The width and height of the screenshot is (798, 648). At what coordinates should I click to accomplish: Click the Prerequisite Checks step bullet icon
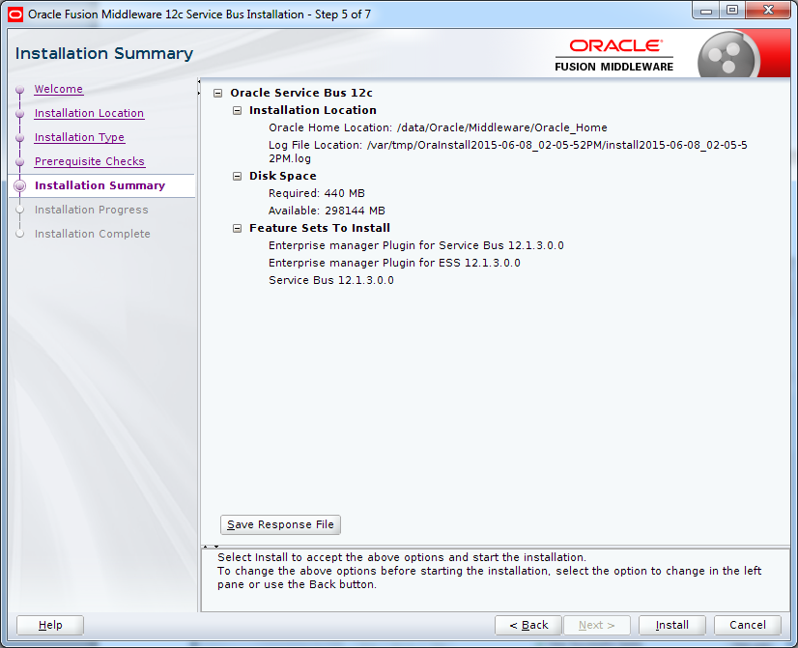point(20,162)
